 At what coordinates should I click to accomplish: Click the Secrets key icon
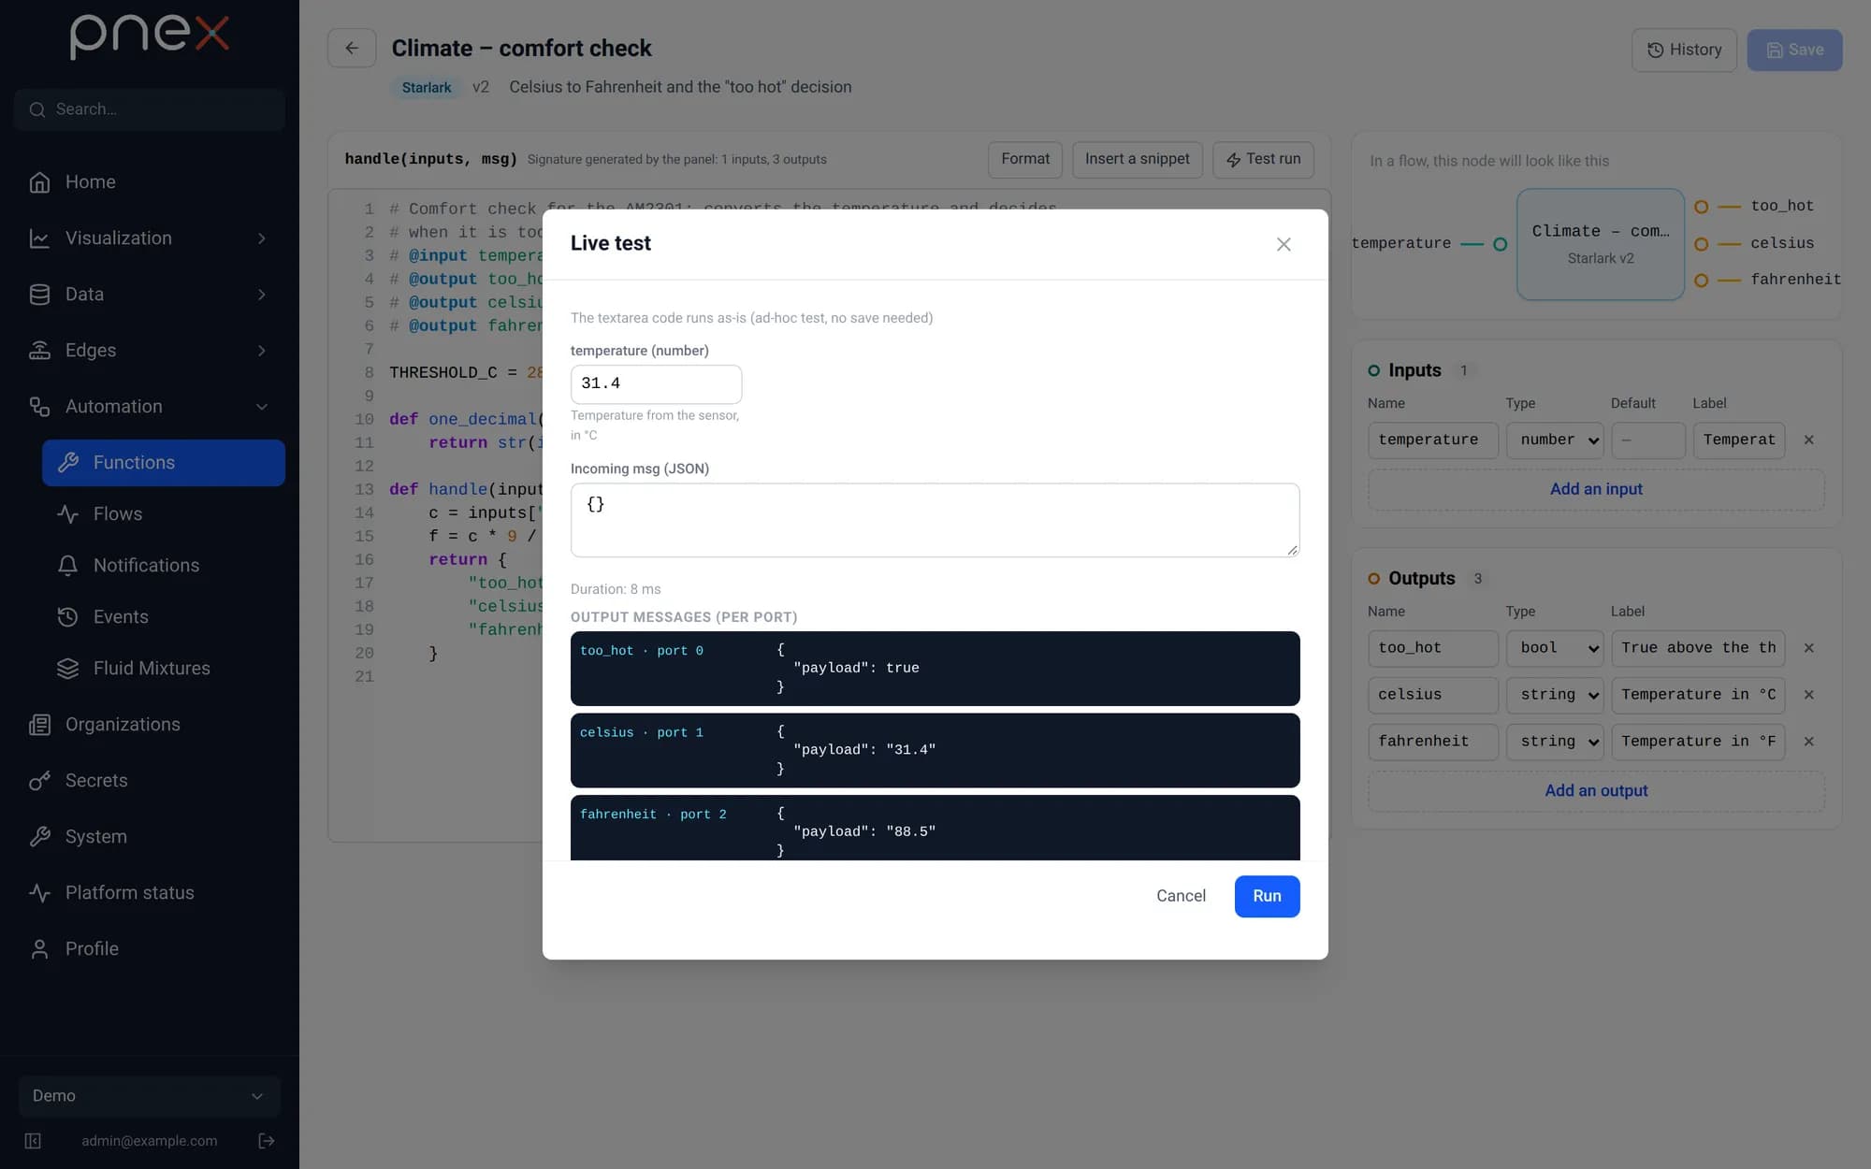pos(39,781)
